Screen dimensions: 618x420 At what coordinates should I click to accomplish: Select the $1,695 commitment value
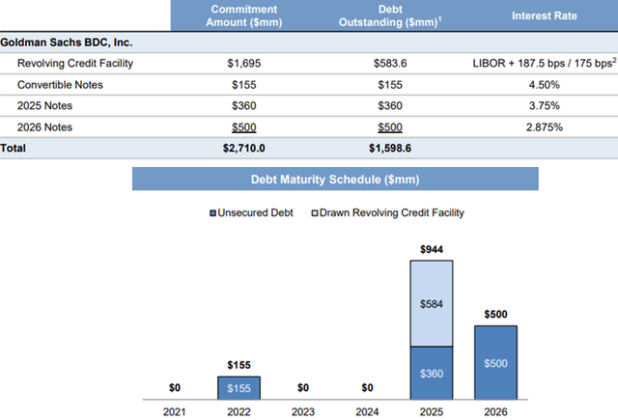pyautogui.click(x=244, y=64)
